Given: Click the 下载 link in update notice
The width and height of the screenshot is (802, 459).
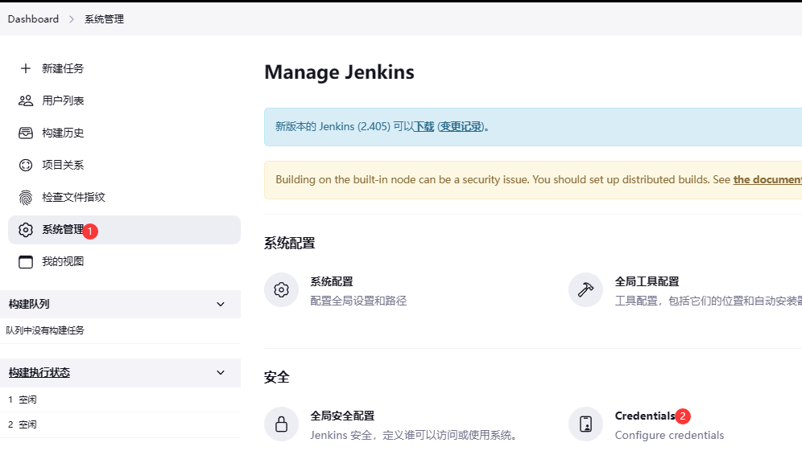Looking at the screenshot, I should pyautogui.click(x=424, y=127).
